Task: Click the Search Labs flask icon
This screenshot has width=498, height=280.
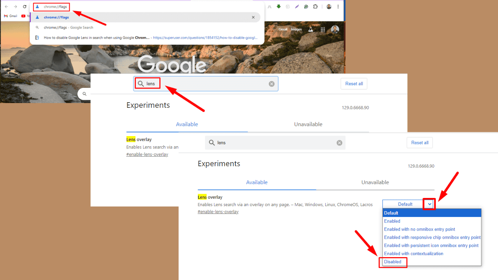Action: coord(310,29)
